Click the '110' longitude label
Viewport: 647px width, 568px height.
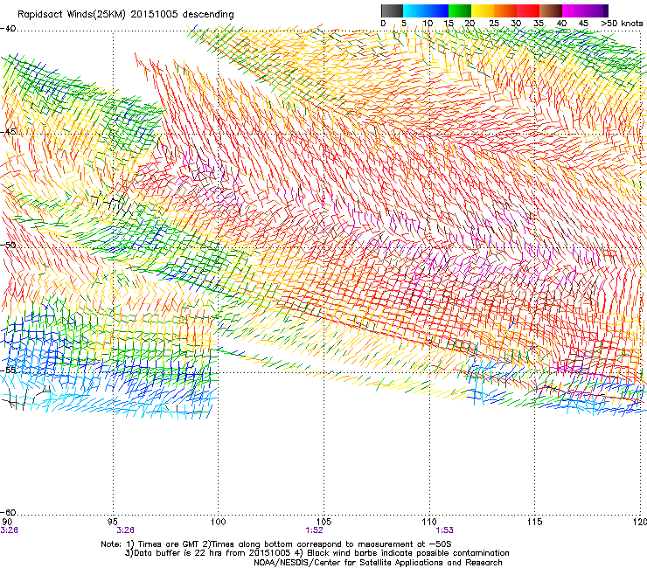pos(429,522)
